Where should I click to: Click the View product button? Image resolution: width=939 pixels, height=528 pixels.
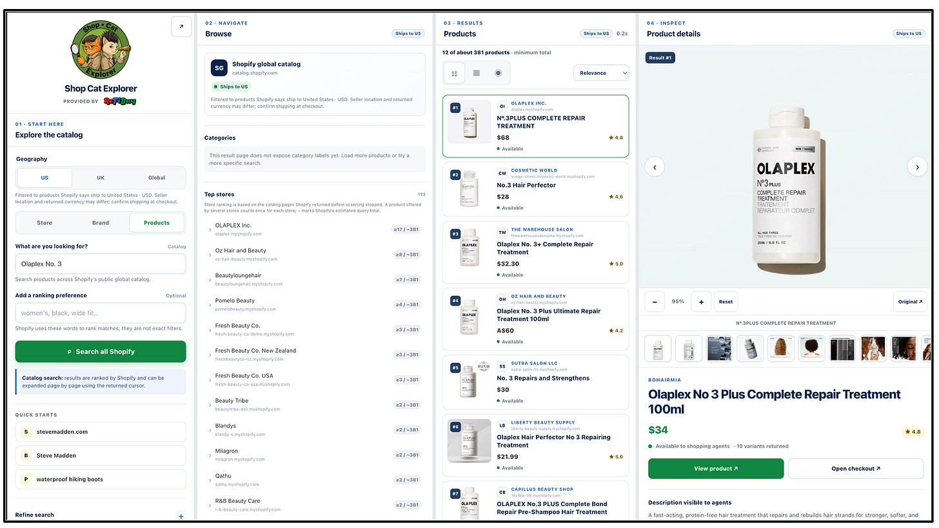716,469
